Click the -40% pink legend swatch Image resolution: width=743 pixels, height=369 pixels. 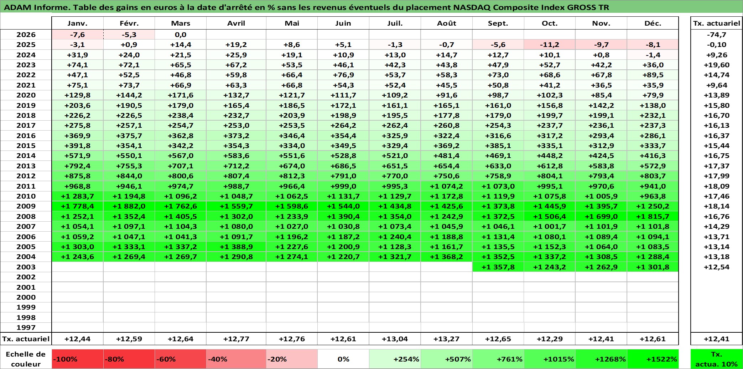click(x=236, y=359)
